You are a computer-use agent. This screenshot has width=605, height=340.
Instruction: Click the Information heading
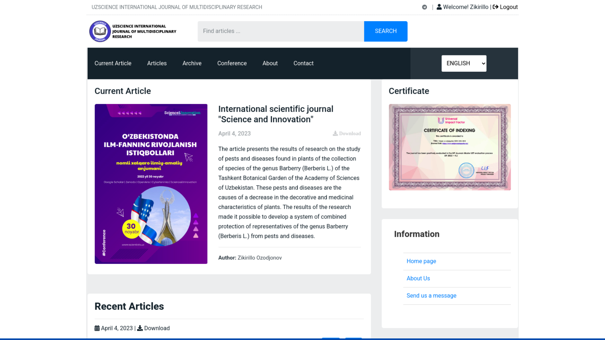pos(417,234)
